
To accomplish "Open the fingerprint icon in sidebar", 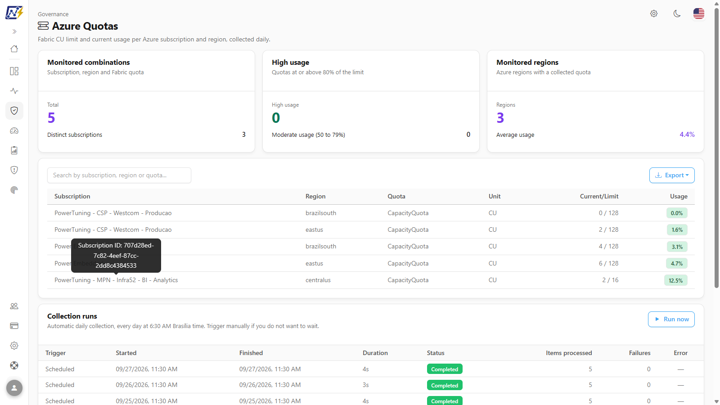I will pos(14,190).
